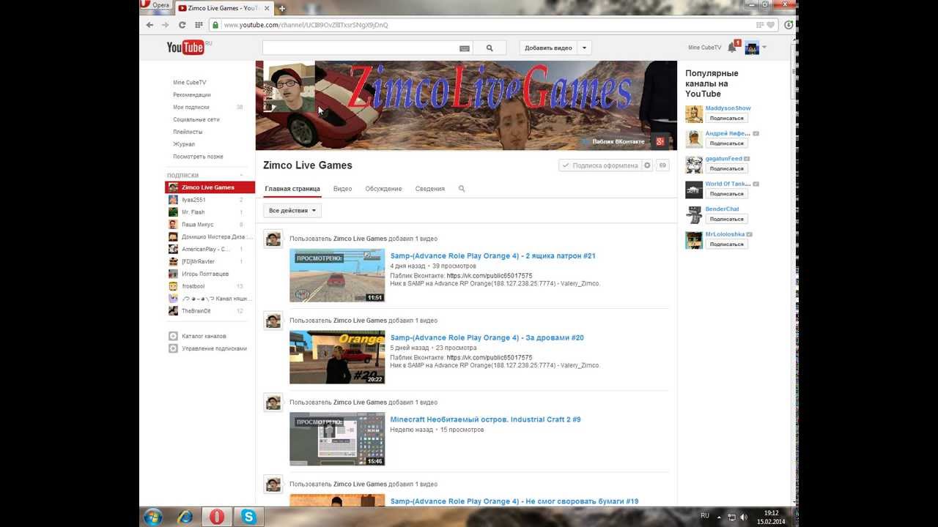938x527 pixels.
Task: Click the taskbar volume speaker icon
Action: pos(744,517)
